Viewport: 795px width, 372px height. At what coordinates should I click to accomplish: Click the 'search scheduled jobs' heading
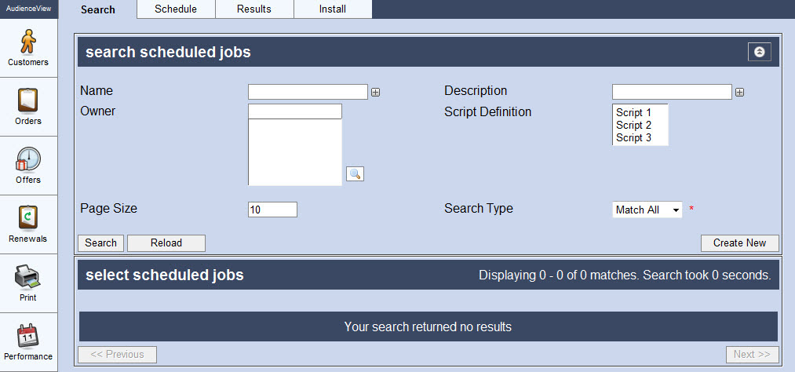tap(168, 52)
